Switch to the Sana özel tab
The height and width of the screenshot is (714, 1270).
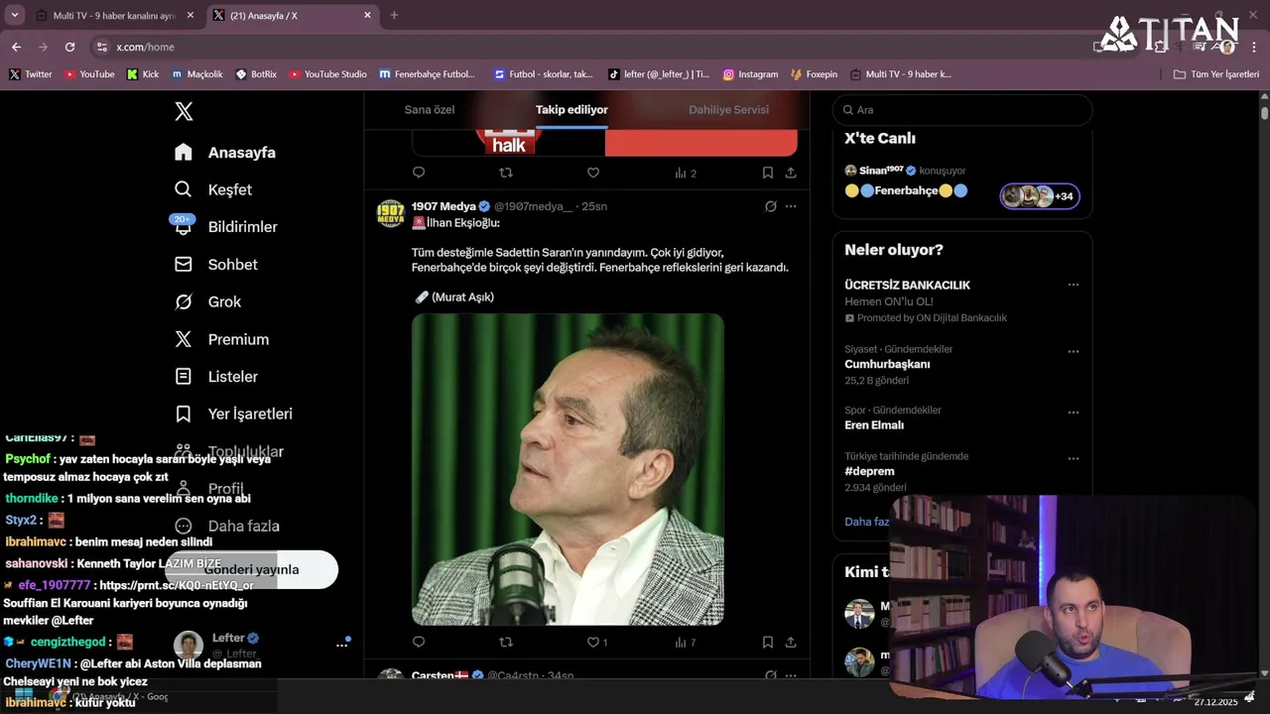[x=430, y=109]
